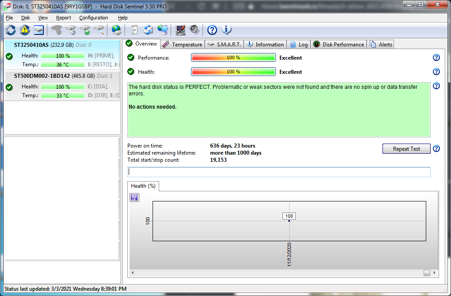Viewport: 451px width, 296px height.
Task: Switch to the Alerts tab
Action: tap(381, 45)
